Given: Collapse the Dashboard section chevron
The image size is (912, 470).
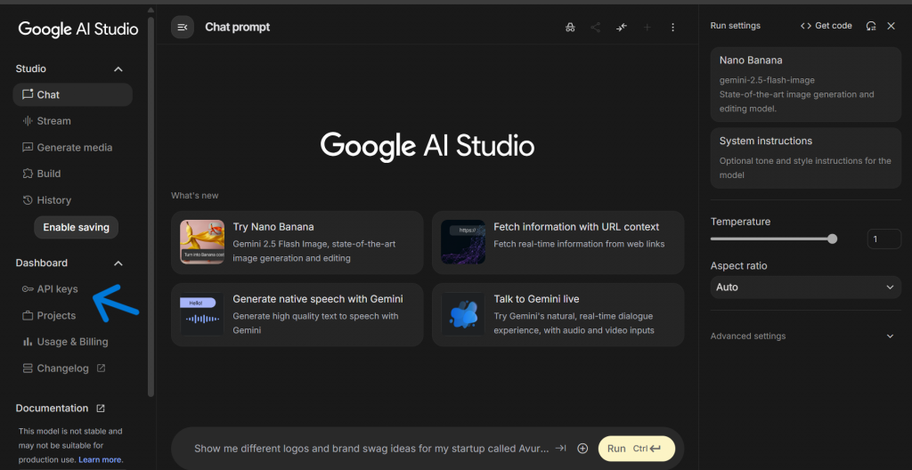Looking at the screenshot, I should click(x=118, y=263).
